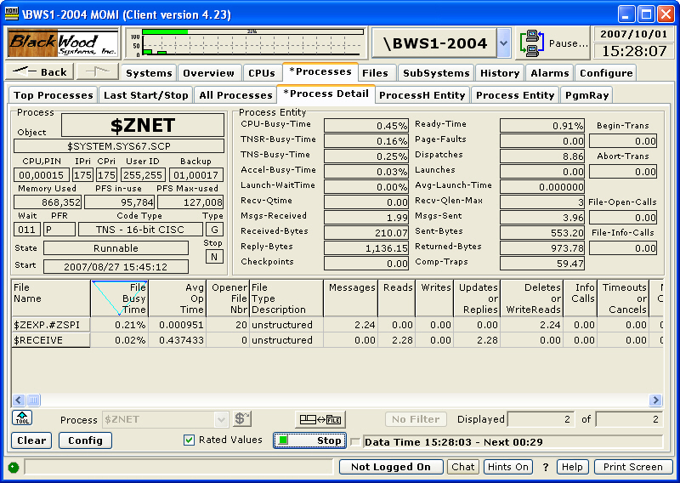Open the \BWS1-2004 system dropdown
The image size is (680, 483).
pos(504,43)
